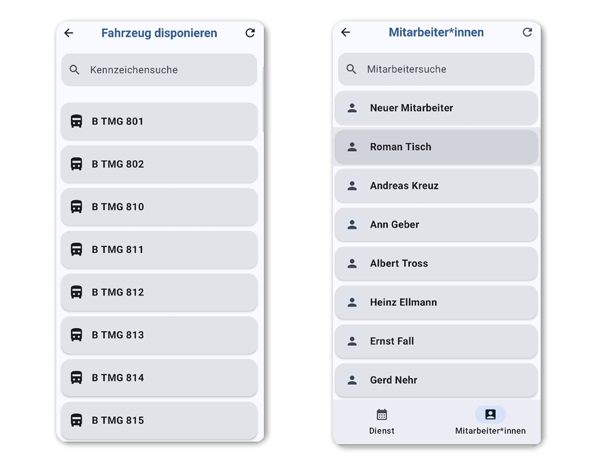
Task: Open the Neuer Mitarbeiter entry
Action: click(x=436, y=108)
